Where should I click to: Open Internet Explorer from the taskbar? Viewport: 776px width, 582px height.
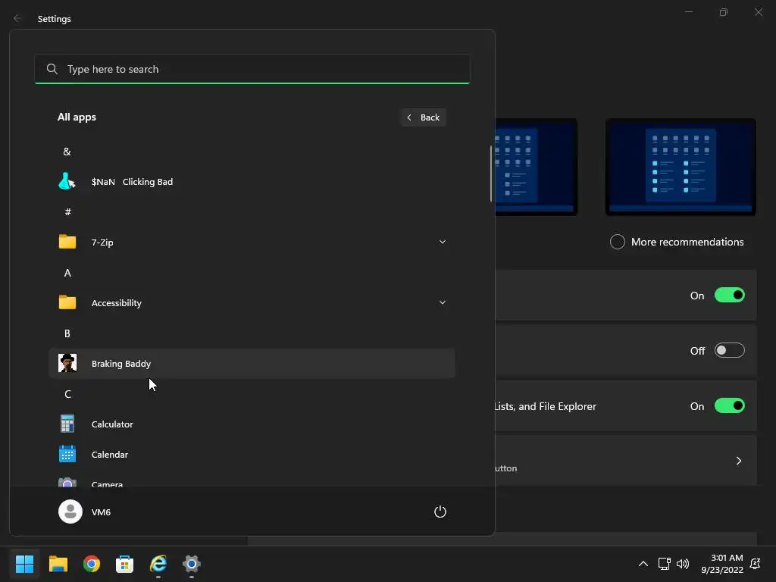coord(158,564)
